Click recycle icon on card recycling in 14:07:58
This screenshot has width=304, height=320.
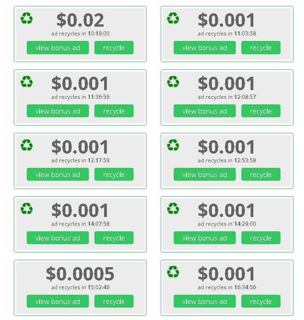click(27, 209)
